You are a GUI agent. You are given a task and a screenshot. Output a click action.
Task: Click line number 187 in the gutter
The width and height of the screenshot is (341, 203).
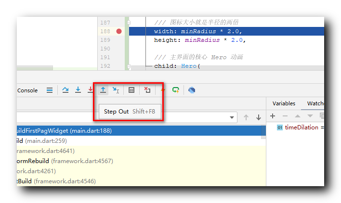[x=105, y=23]
